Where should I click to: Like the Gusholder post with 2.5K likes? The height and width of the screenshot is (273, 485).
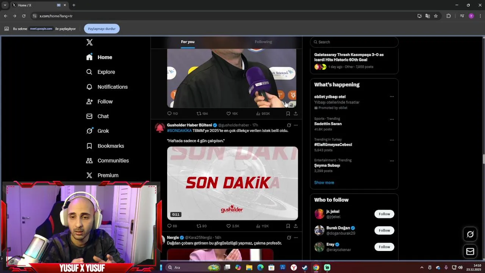pyautogui.click(x=233, y=226)
